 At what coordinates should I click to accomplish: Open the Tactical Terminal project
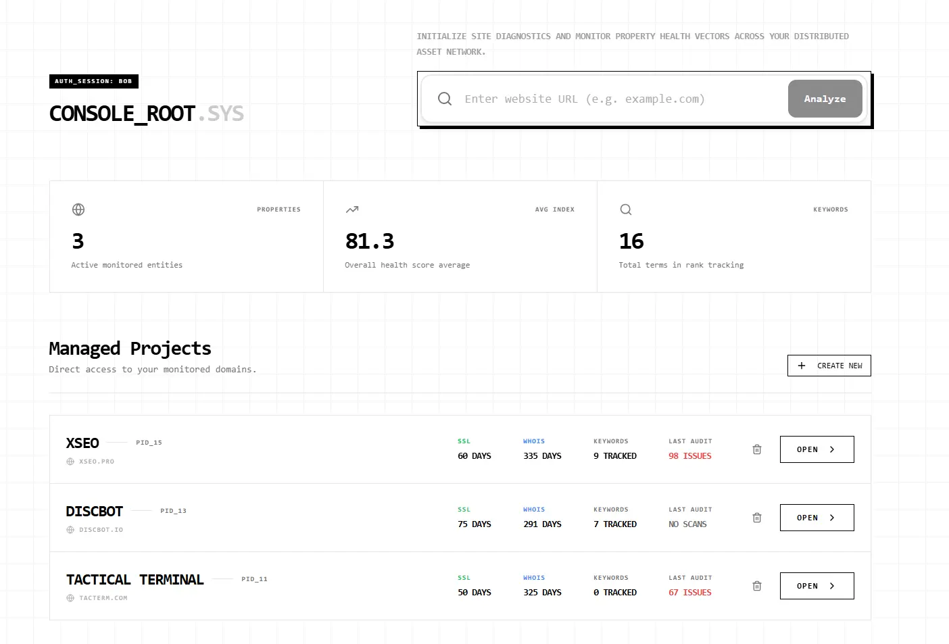817,586
